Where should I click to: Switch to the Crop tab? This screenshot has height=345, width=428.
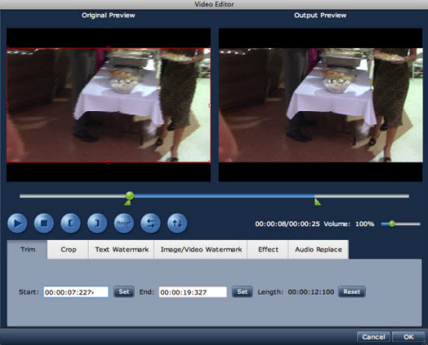click(x=68, y=249)
